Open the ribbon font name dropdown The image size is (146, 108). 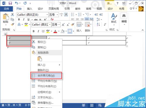(47, 15)
